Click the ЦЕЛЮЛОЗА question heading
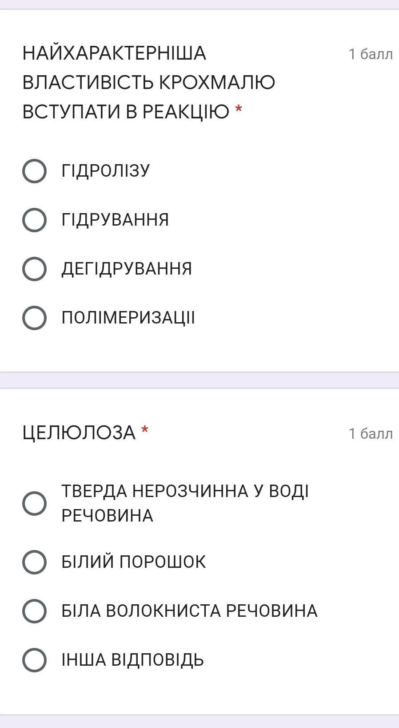Screen dimensions: 399x728 [79, 433]
